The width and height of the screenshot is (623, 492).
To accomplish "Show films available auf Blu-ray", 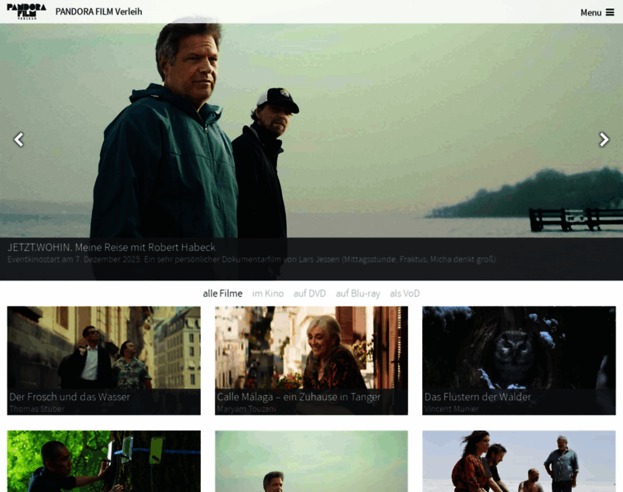I will 357,294.
